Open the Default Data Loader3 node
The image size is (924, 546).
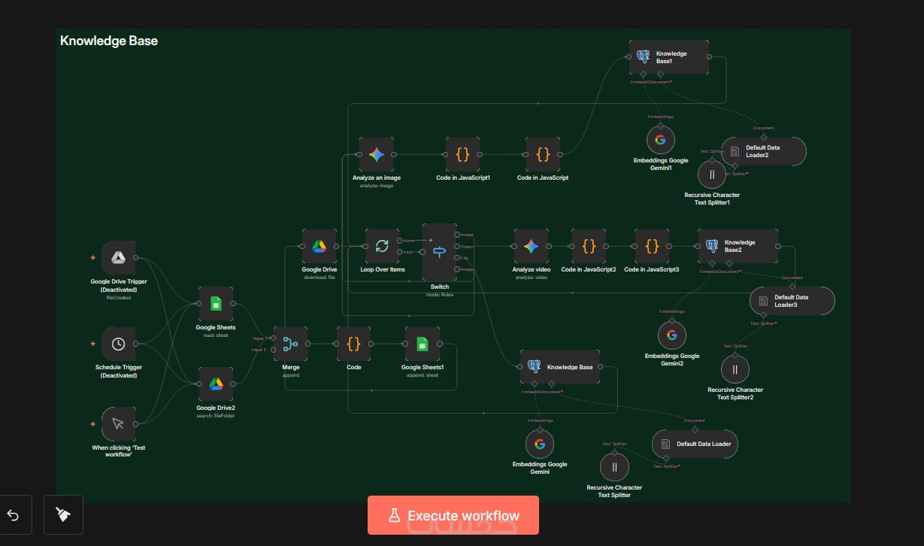(792, 301)
